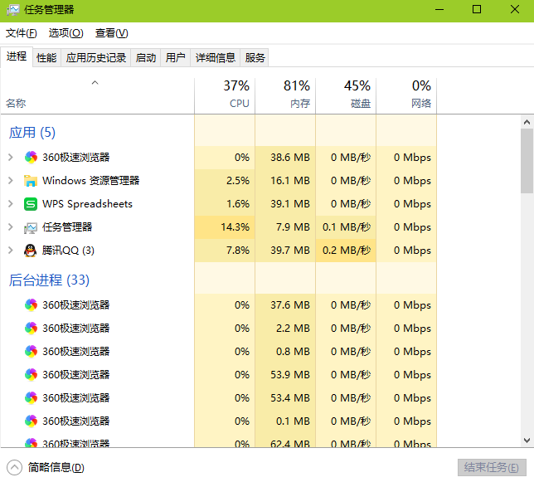Expand the 腾讯QQ (3) row
The width and height of the screenshot is (534, 487).
click(11, 251)
